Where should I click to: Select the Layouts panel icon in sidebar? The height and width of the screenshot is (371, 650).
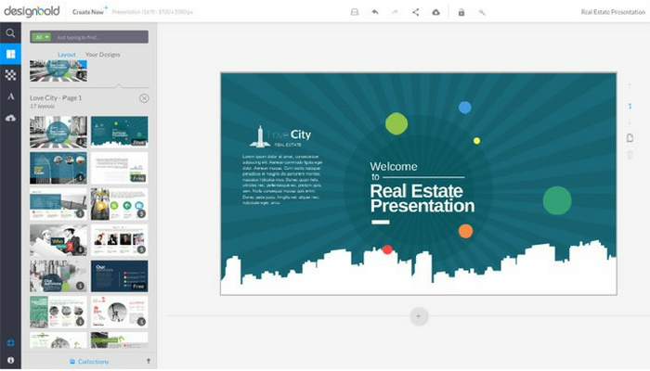point(10,54)
